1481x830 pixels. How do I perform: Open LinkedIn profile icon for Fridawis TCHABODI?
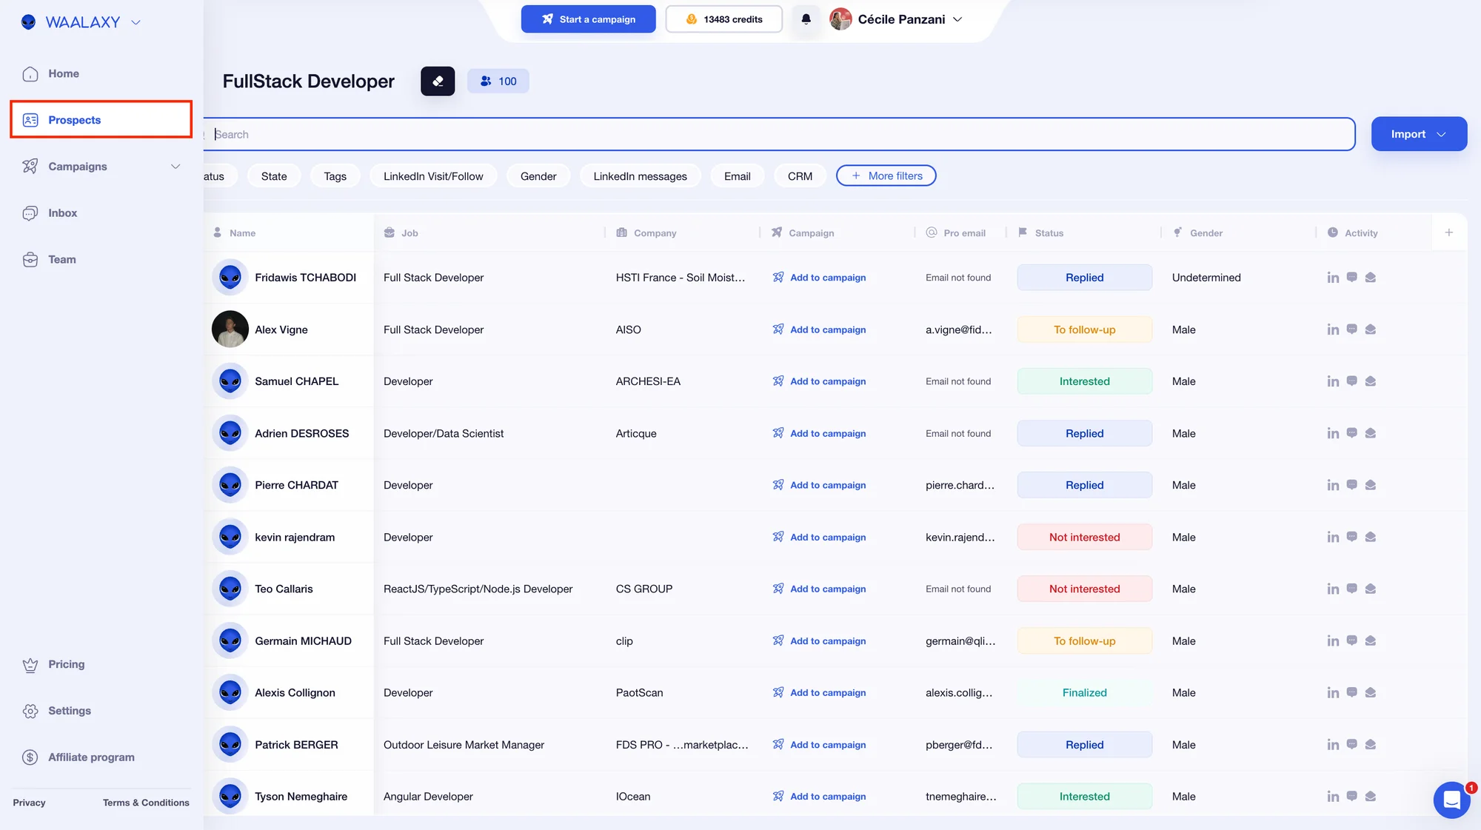1333,278
